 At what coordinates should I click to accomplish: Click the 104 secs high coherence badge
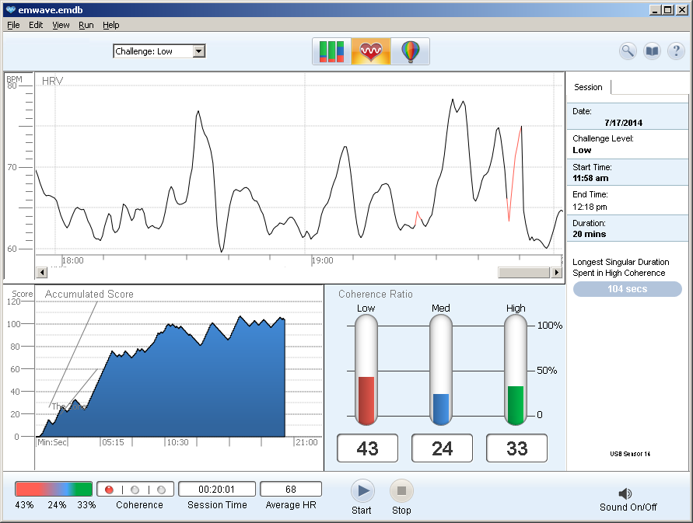[627, 289]
